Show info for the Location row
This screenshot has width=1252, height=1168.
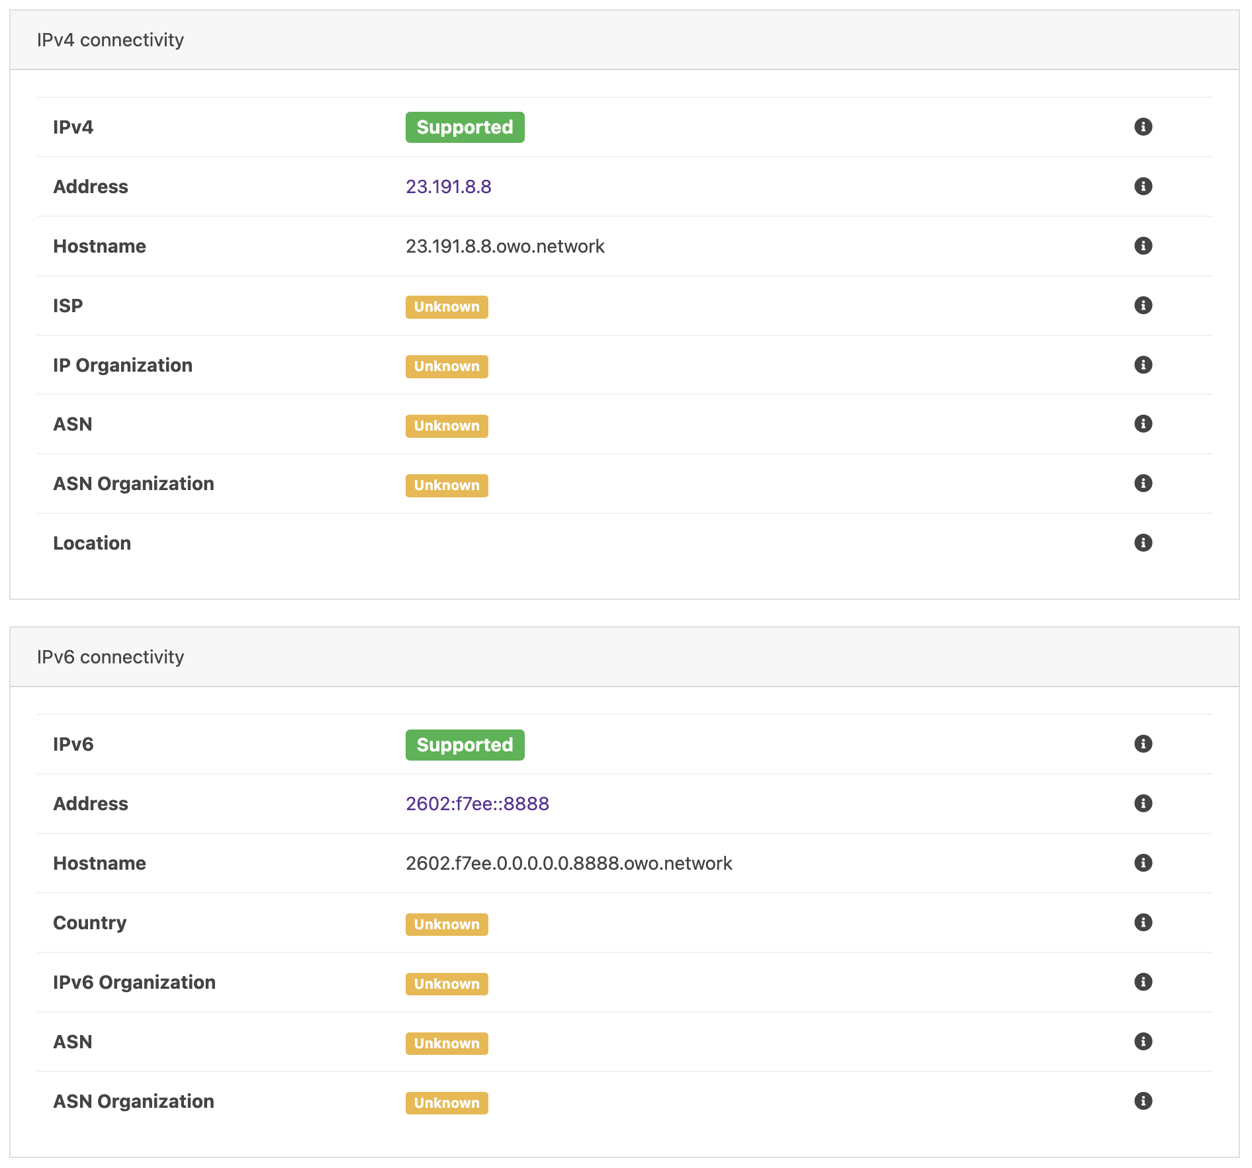[1143, 542]
